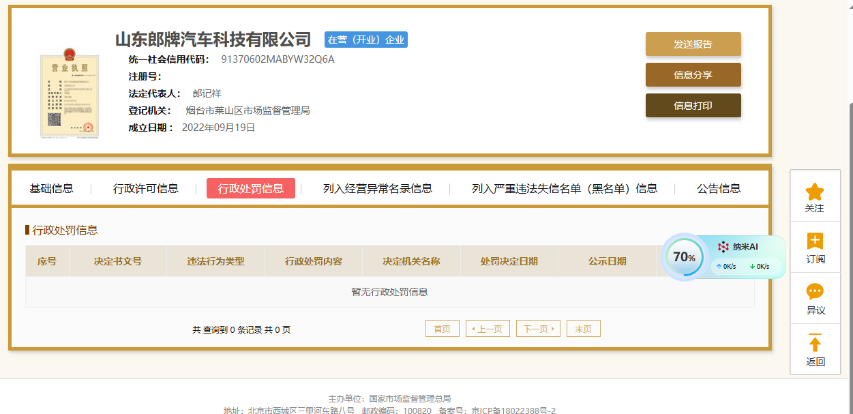Image resolution: width=853 pixels, height=414 pixels.
Task: Click the 70% circular progress indicator
Action: click(684, 257)
